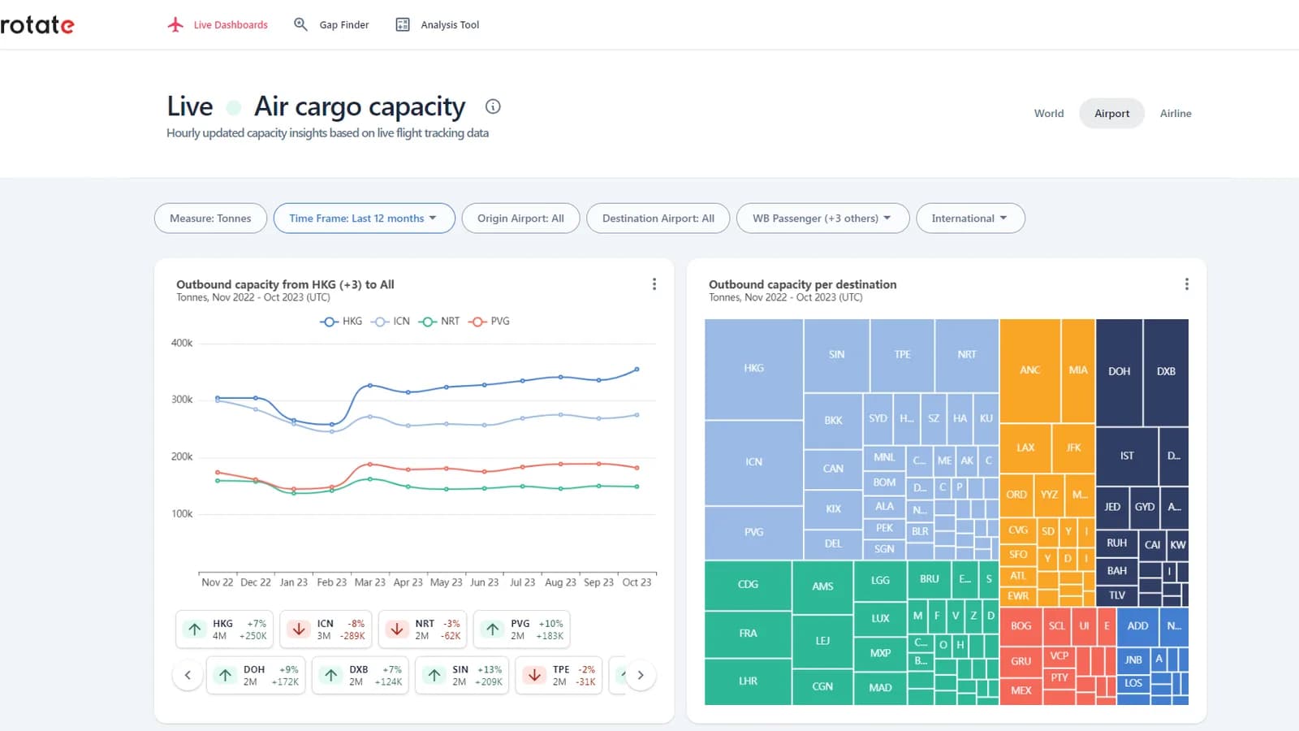
Task: Click the red BOG treemap block
Action: click(x=1021, y=626)
